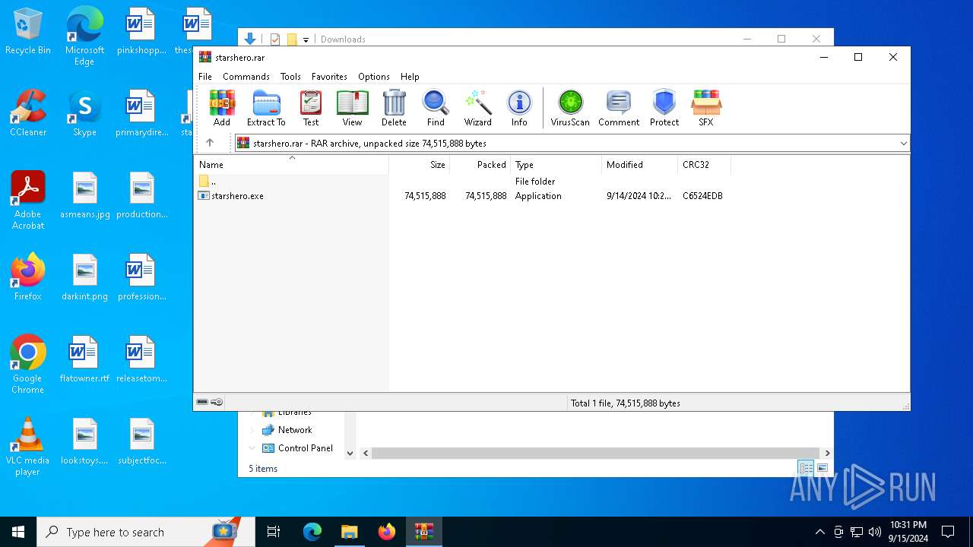Sort by Modified column header

point(640,164)
